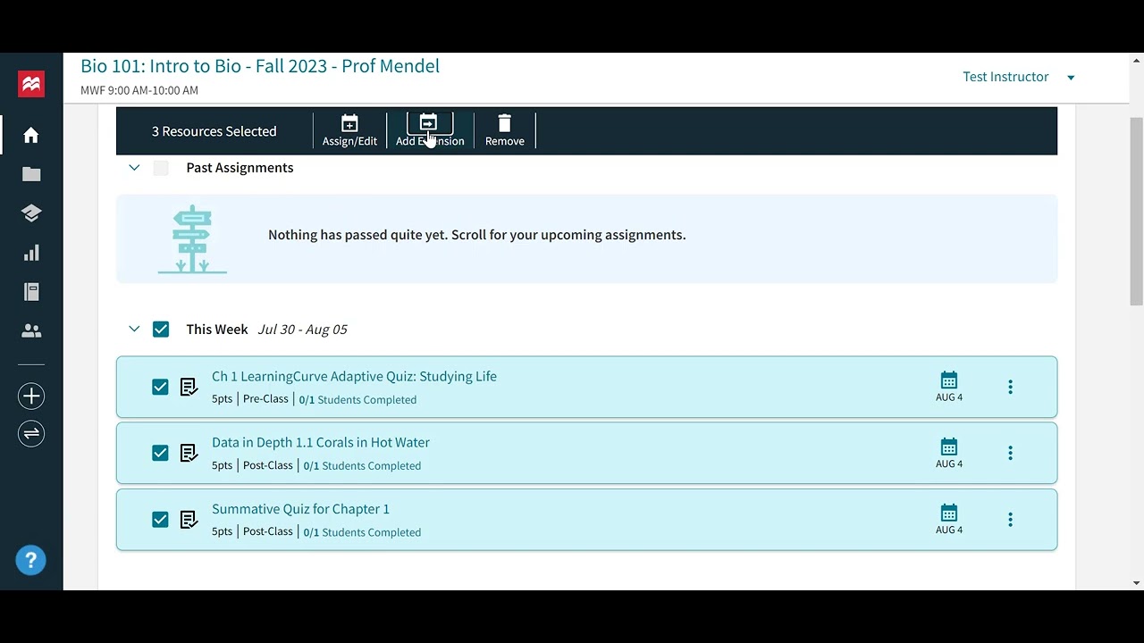Click assignment icon beside Ch 1 LearningCurve

(189, 387)
